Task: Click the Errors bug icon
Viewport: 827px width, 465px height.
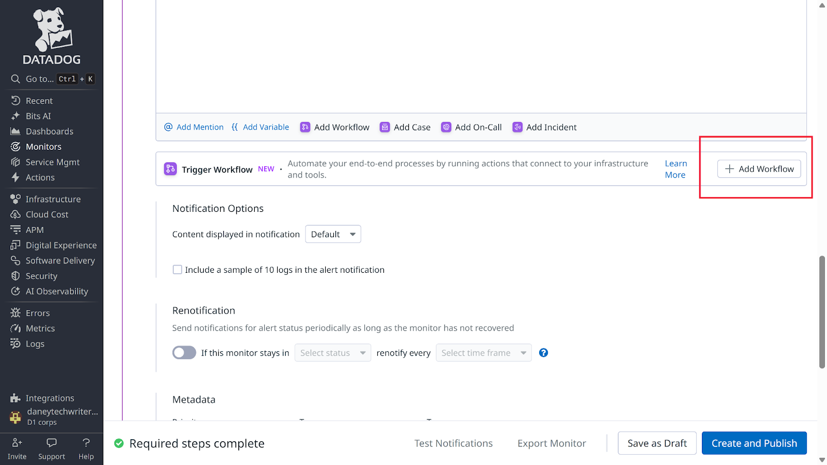Action: pyautogui.click(x=16, y=313)
